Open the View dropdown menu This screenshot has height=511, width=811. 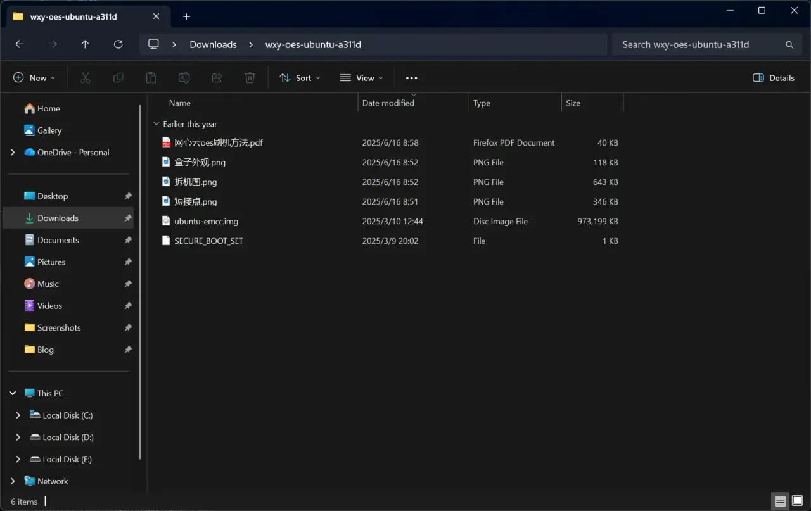coord(362,78)
